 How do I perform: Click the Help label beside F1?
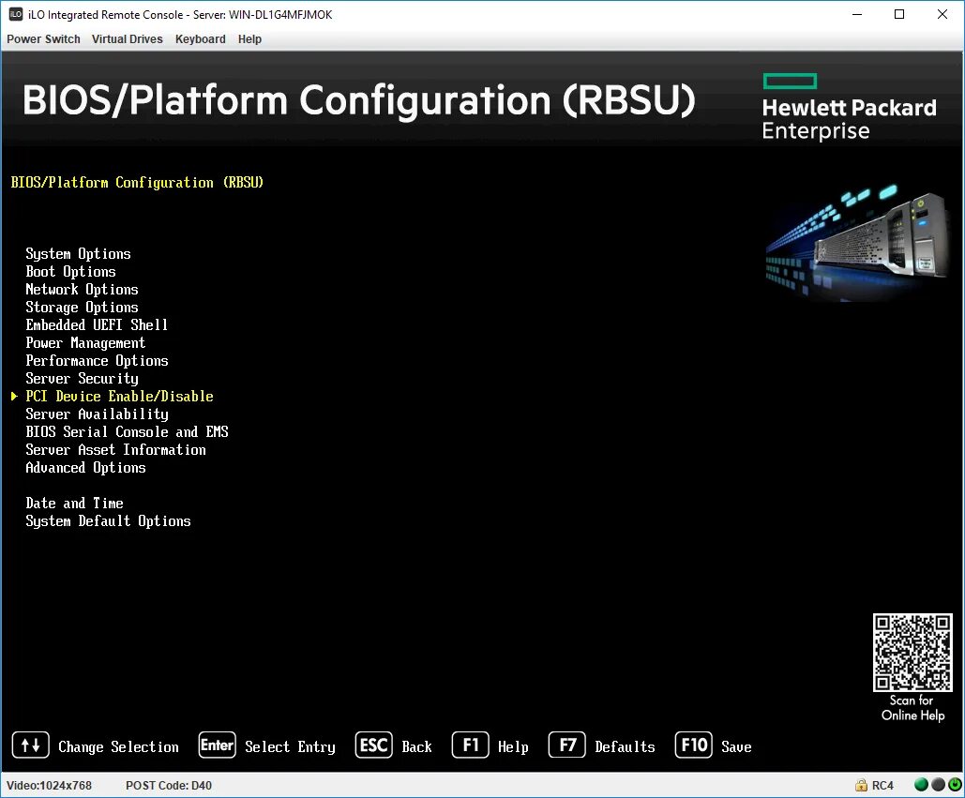point(513,747)
